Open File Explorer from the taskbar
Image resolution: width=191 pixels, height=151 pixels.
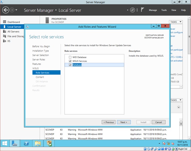click(38, 143)
